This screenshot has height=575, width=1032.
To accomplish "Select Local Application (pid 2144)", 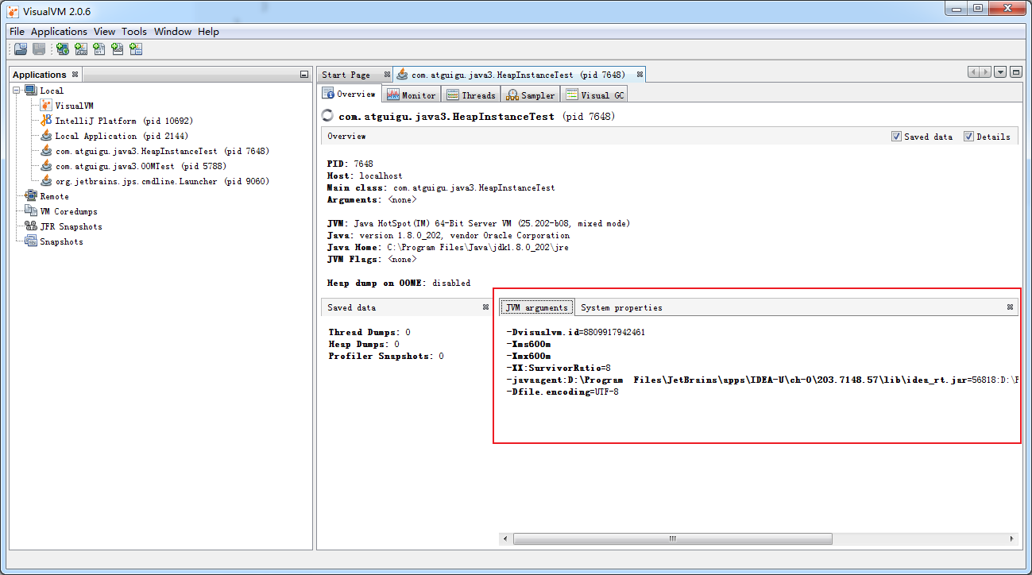I will tap(121, 136).
